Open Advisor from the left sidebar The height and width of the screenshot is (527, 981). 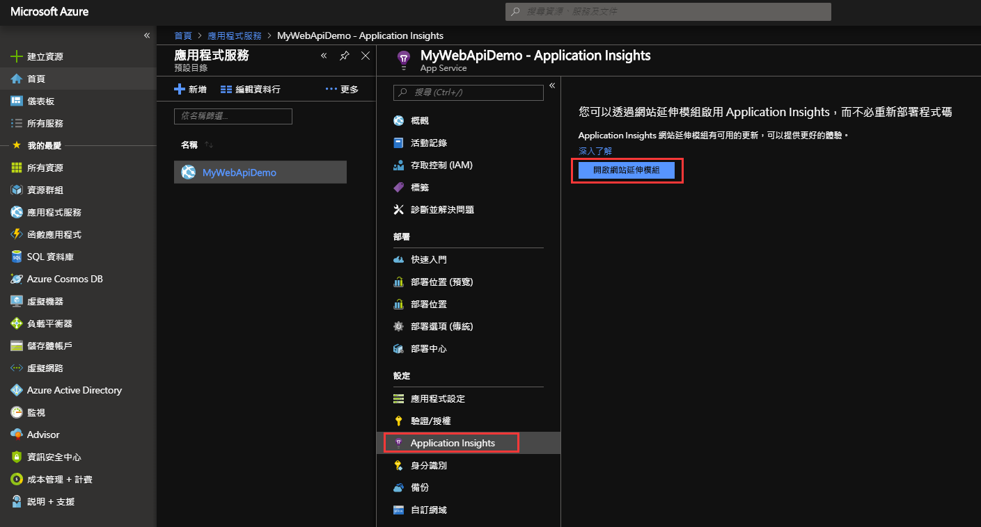point(42,435)
